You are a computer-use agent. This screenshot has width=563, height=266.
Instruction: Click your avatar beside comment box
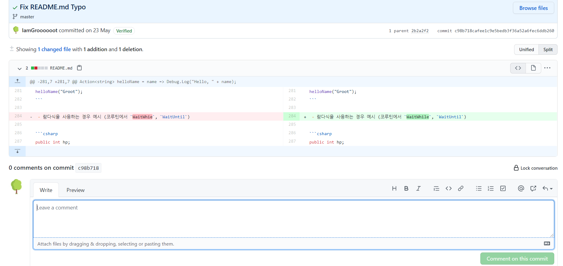point(16,187)
